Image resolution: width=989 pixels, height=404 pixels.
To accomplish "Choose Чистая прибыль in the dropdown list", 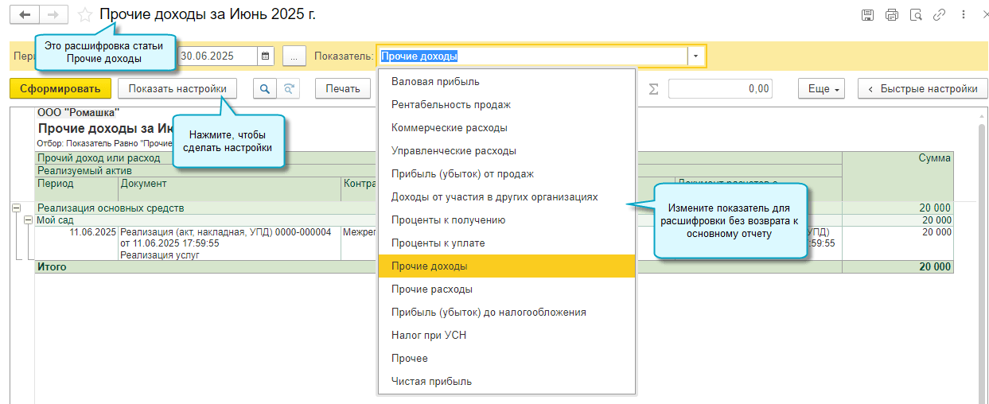I will 431,382.
